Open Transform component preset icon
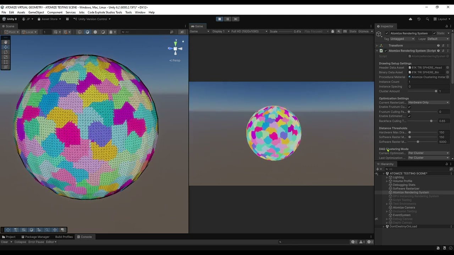The image size is (454, 255). [443, 46]
